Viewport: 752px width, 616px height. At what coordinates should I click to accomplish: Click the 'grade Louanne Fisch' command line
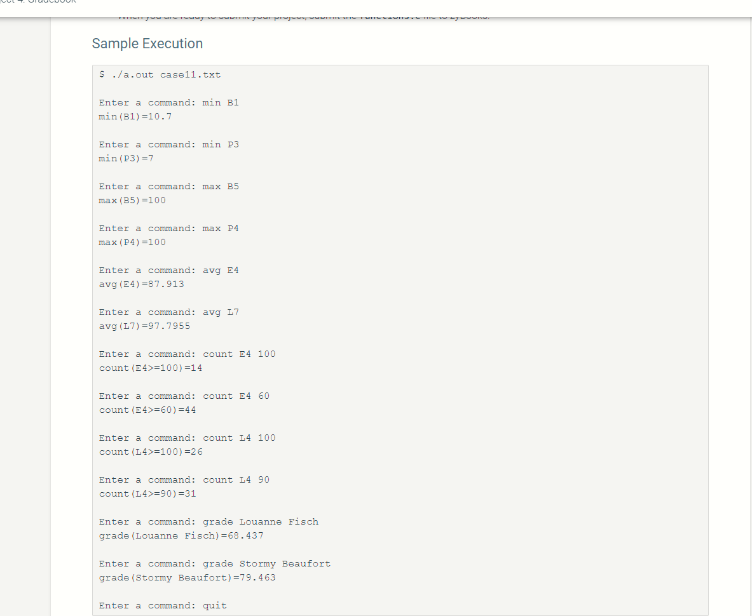(209, 521)
